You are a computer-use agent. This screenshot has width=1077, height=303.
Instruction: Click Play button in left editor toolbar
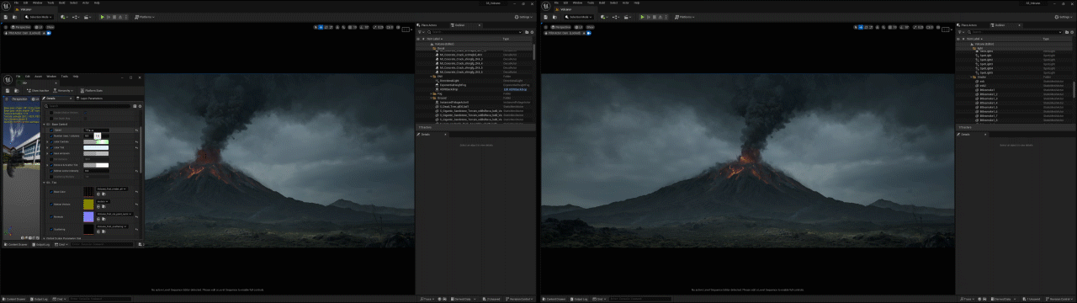pos(103,17)
